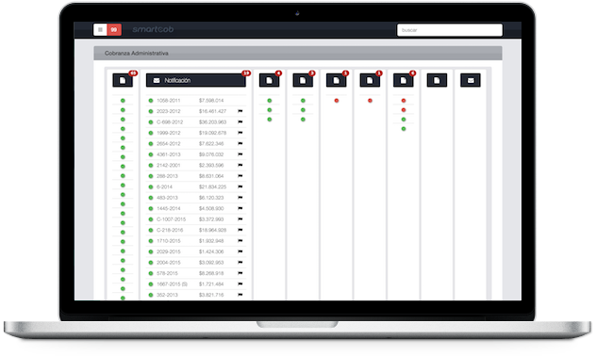Click the green status dot of 1999-2012
Image resolution: width=596 pixels, height=356 pixels.
(x=151, y=133)
